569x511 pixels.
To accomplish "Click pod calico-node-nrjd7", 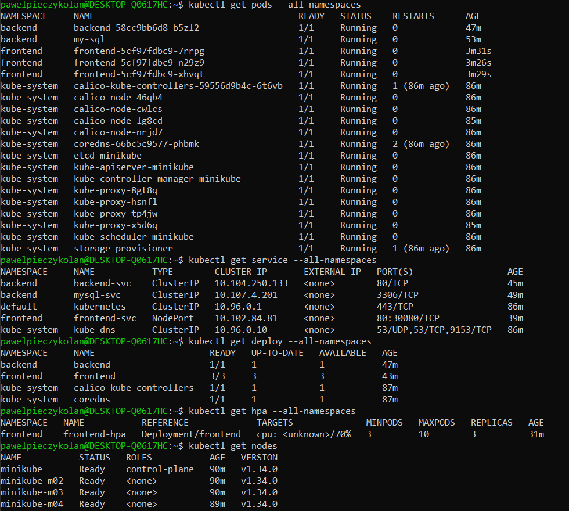I will tap(118, 132).
